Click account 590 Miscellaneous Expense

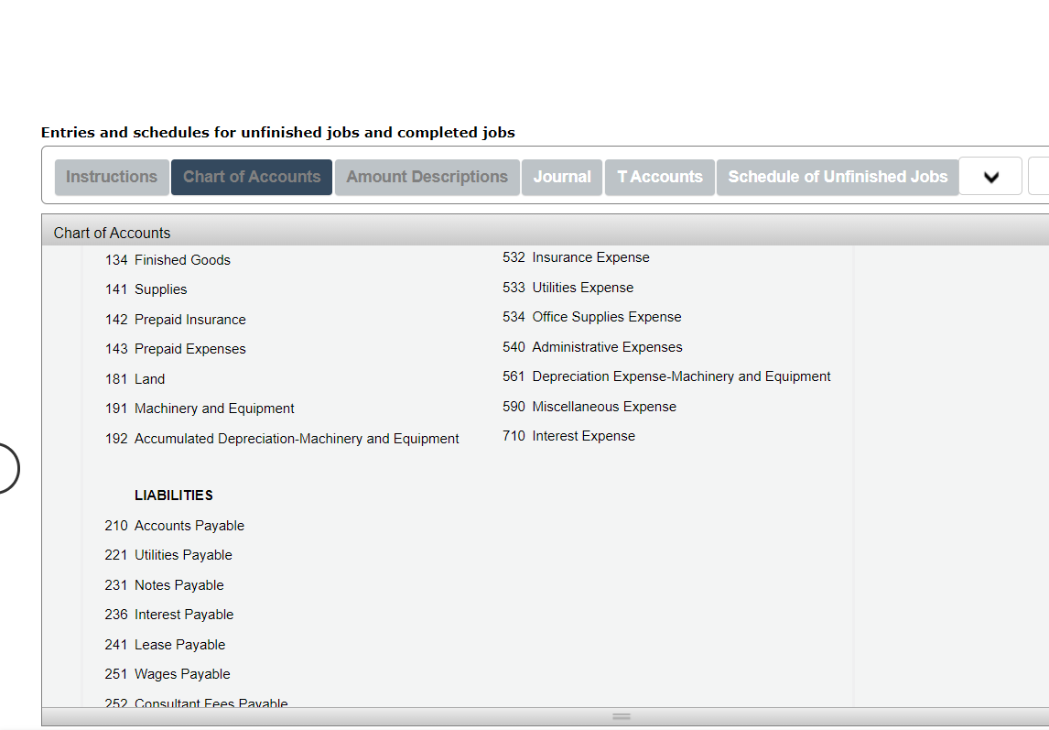(589, 408)
